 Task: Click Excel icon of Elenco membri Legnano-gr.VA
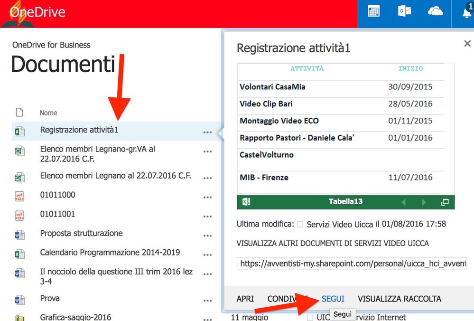click(20, 151)
